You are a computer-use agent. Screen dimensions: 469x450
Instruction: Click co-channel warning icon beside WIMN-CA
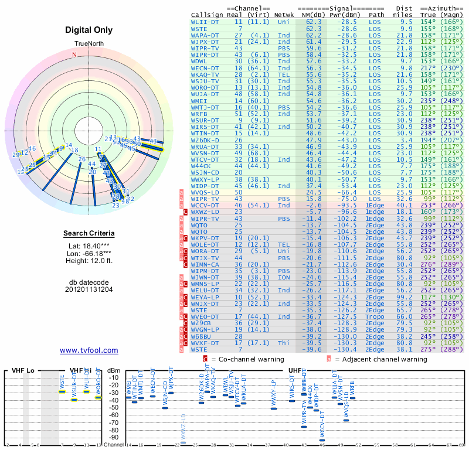[185, 264]
